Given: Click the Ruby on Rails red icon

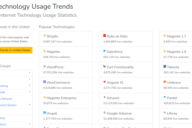Looking at the screenshot, I should click(x=104, y=36).
